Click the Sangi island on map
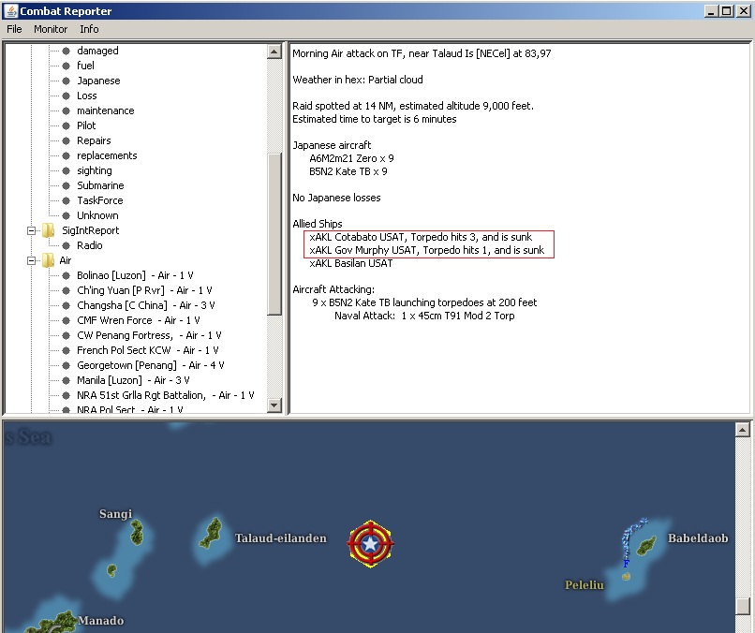This screenshot has height=633, width=755. click(x=137, y=533)
